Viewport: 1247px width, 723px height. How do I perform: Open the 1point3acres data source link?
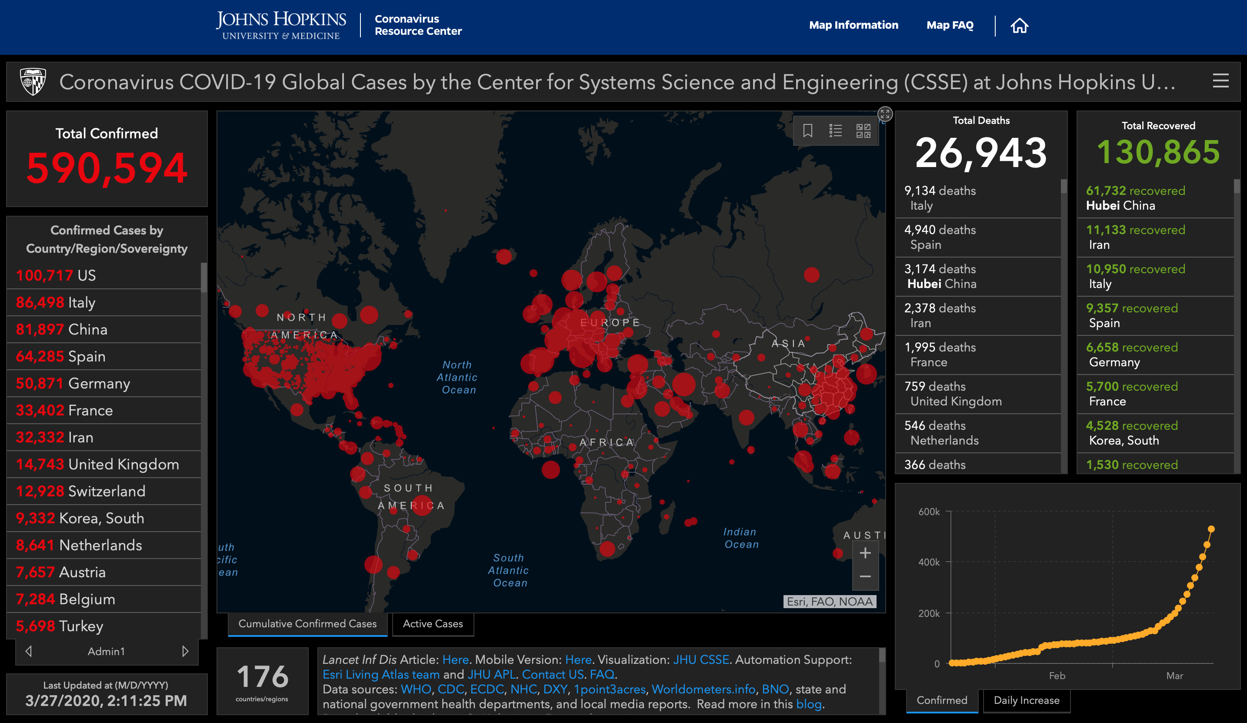coord(610,690)
